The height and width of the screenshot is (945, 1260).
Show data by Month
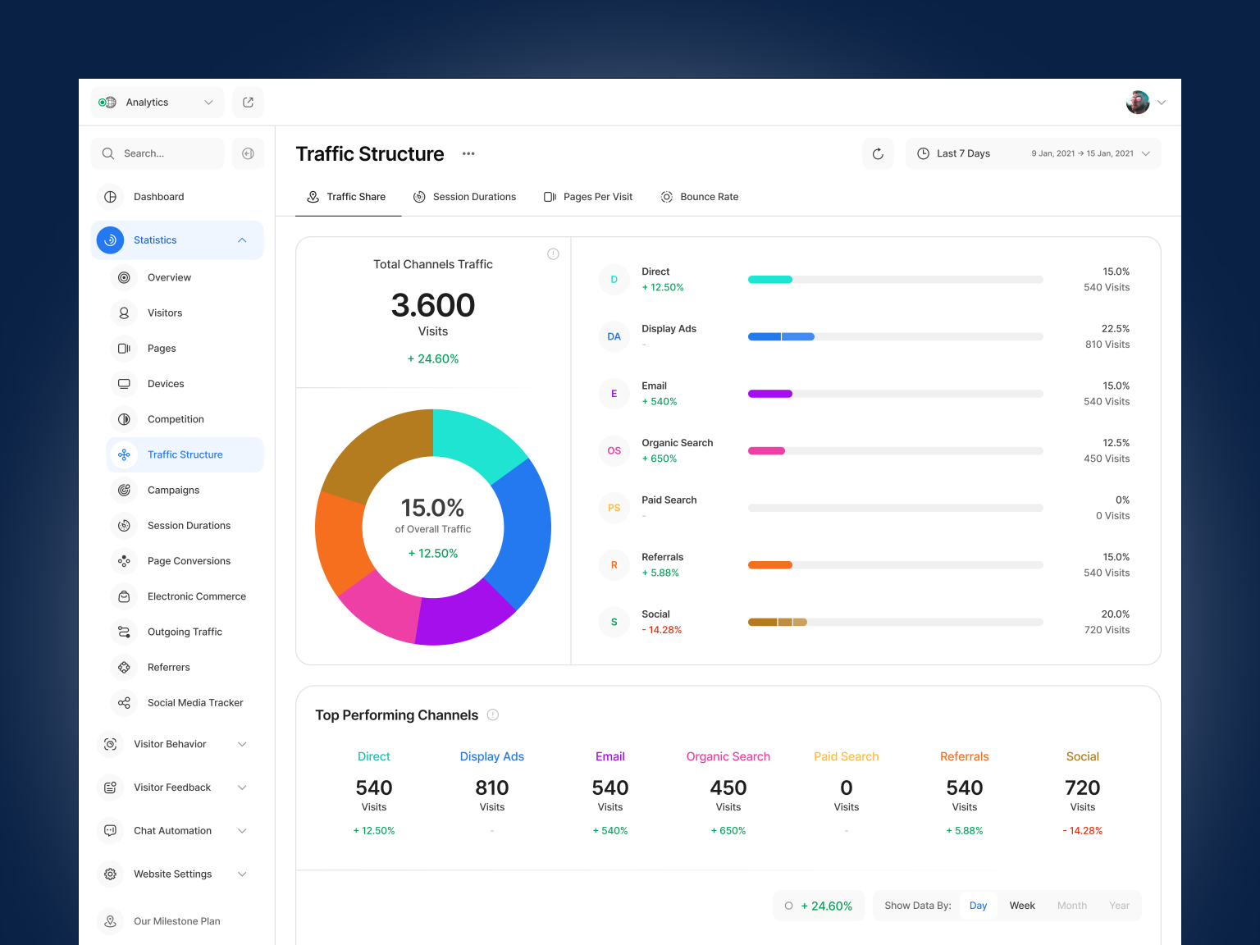coord(1071,906)
